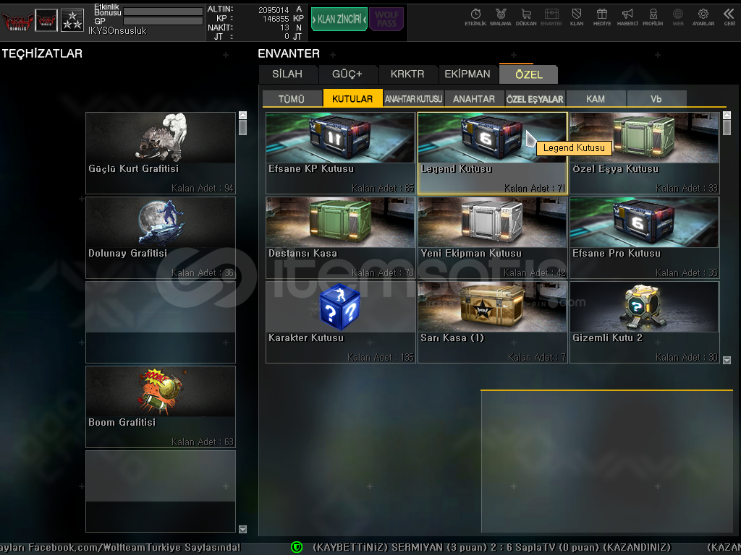Click the player name IKYSOnsusluk
This screenshot has height=555, width=741.
click(x=118, y=31)
